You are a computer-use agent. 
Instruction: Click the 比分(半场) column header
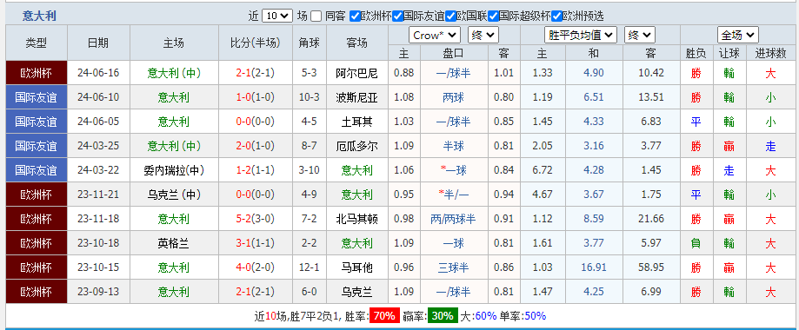pos(255,43)
